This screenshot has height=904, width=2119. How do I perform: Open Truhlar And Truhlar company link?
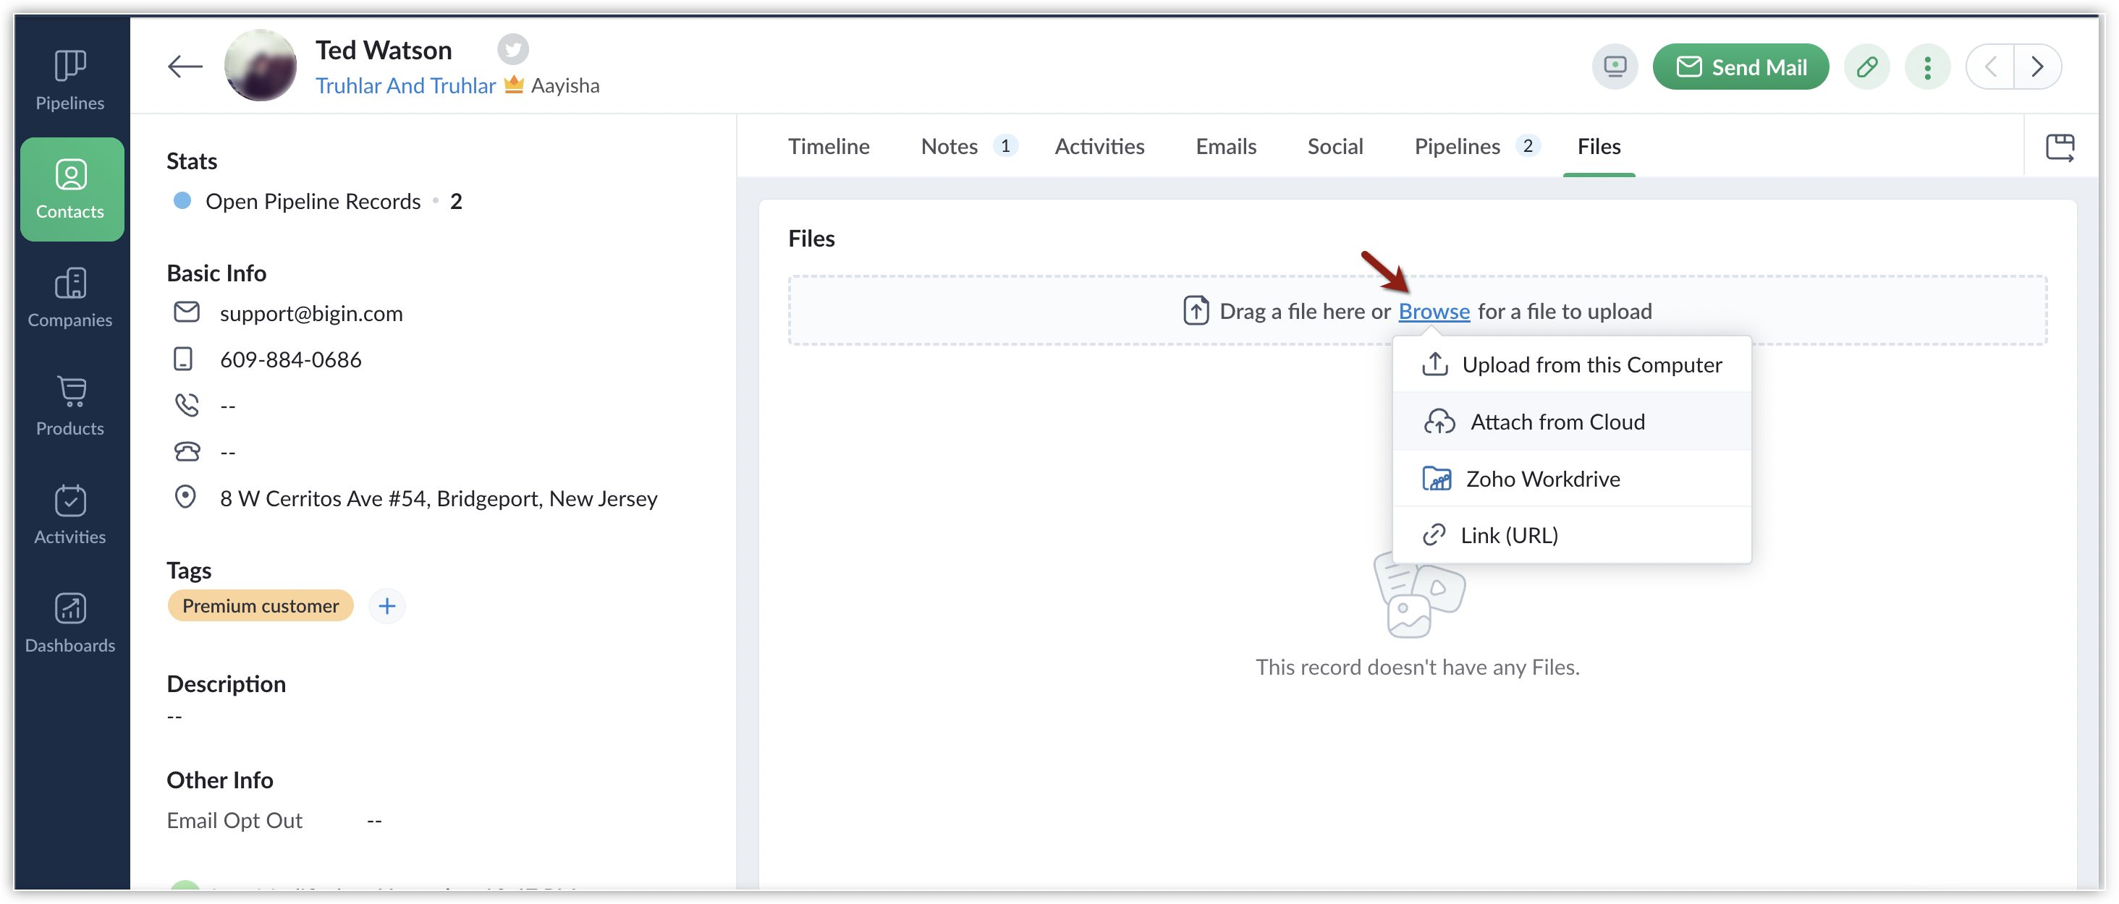click(405, 85)
